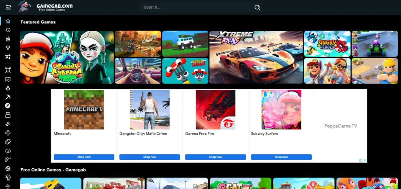Open the construction builder game thumbnail
401x189 pixels.
[375, 71]
